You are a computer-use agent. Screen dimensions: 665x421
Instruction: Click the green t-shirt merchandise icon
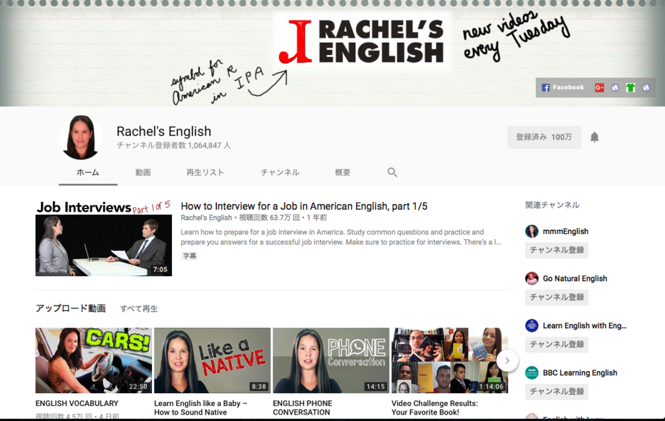[631, 88]
